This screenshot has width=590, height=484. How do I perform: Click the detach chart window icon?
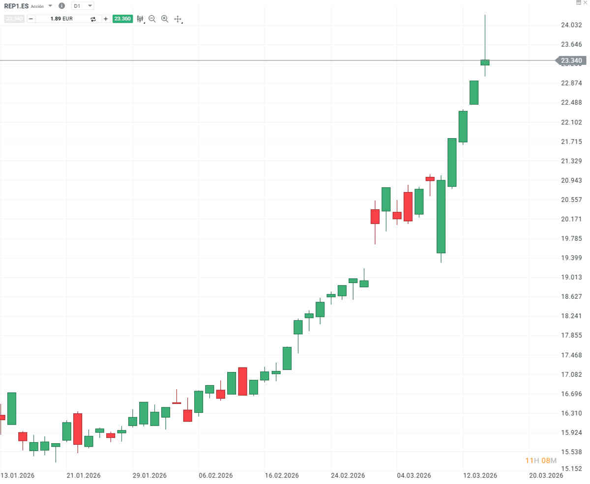click(x=578, y=3)
